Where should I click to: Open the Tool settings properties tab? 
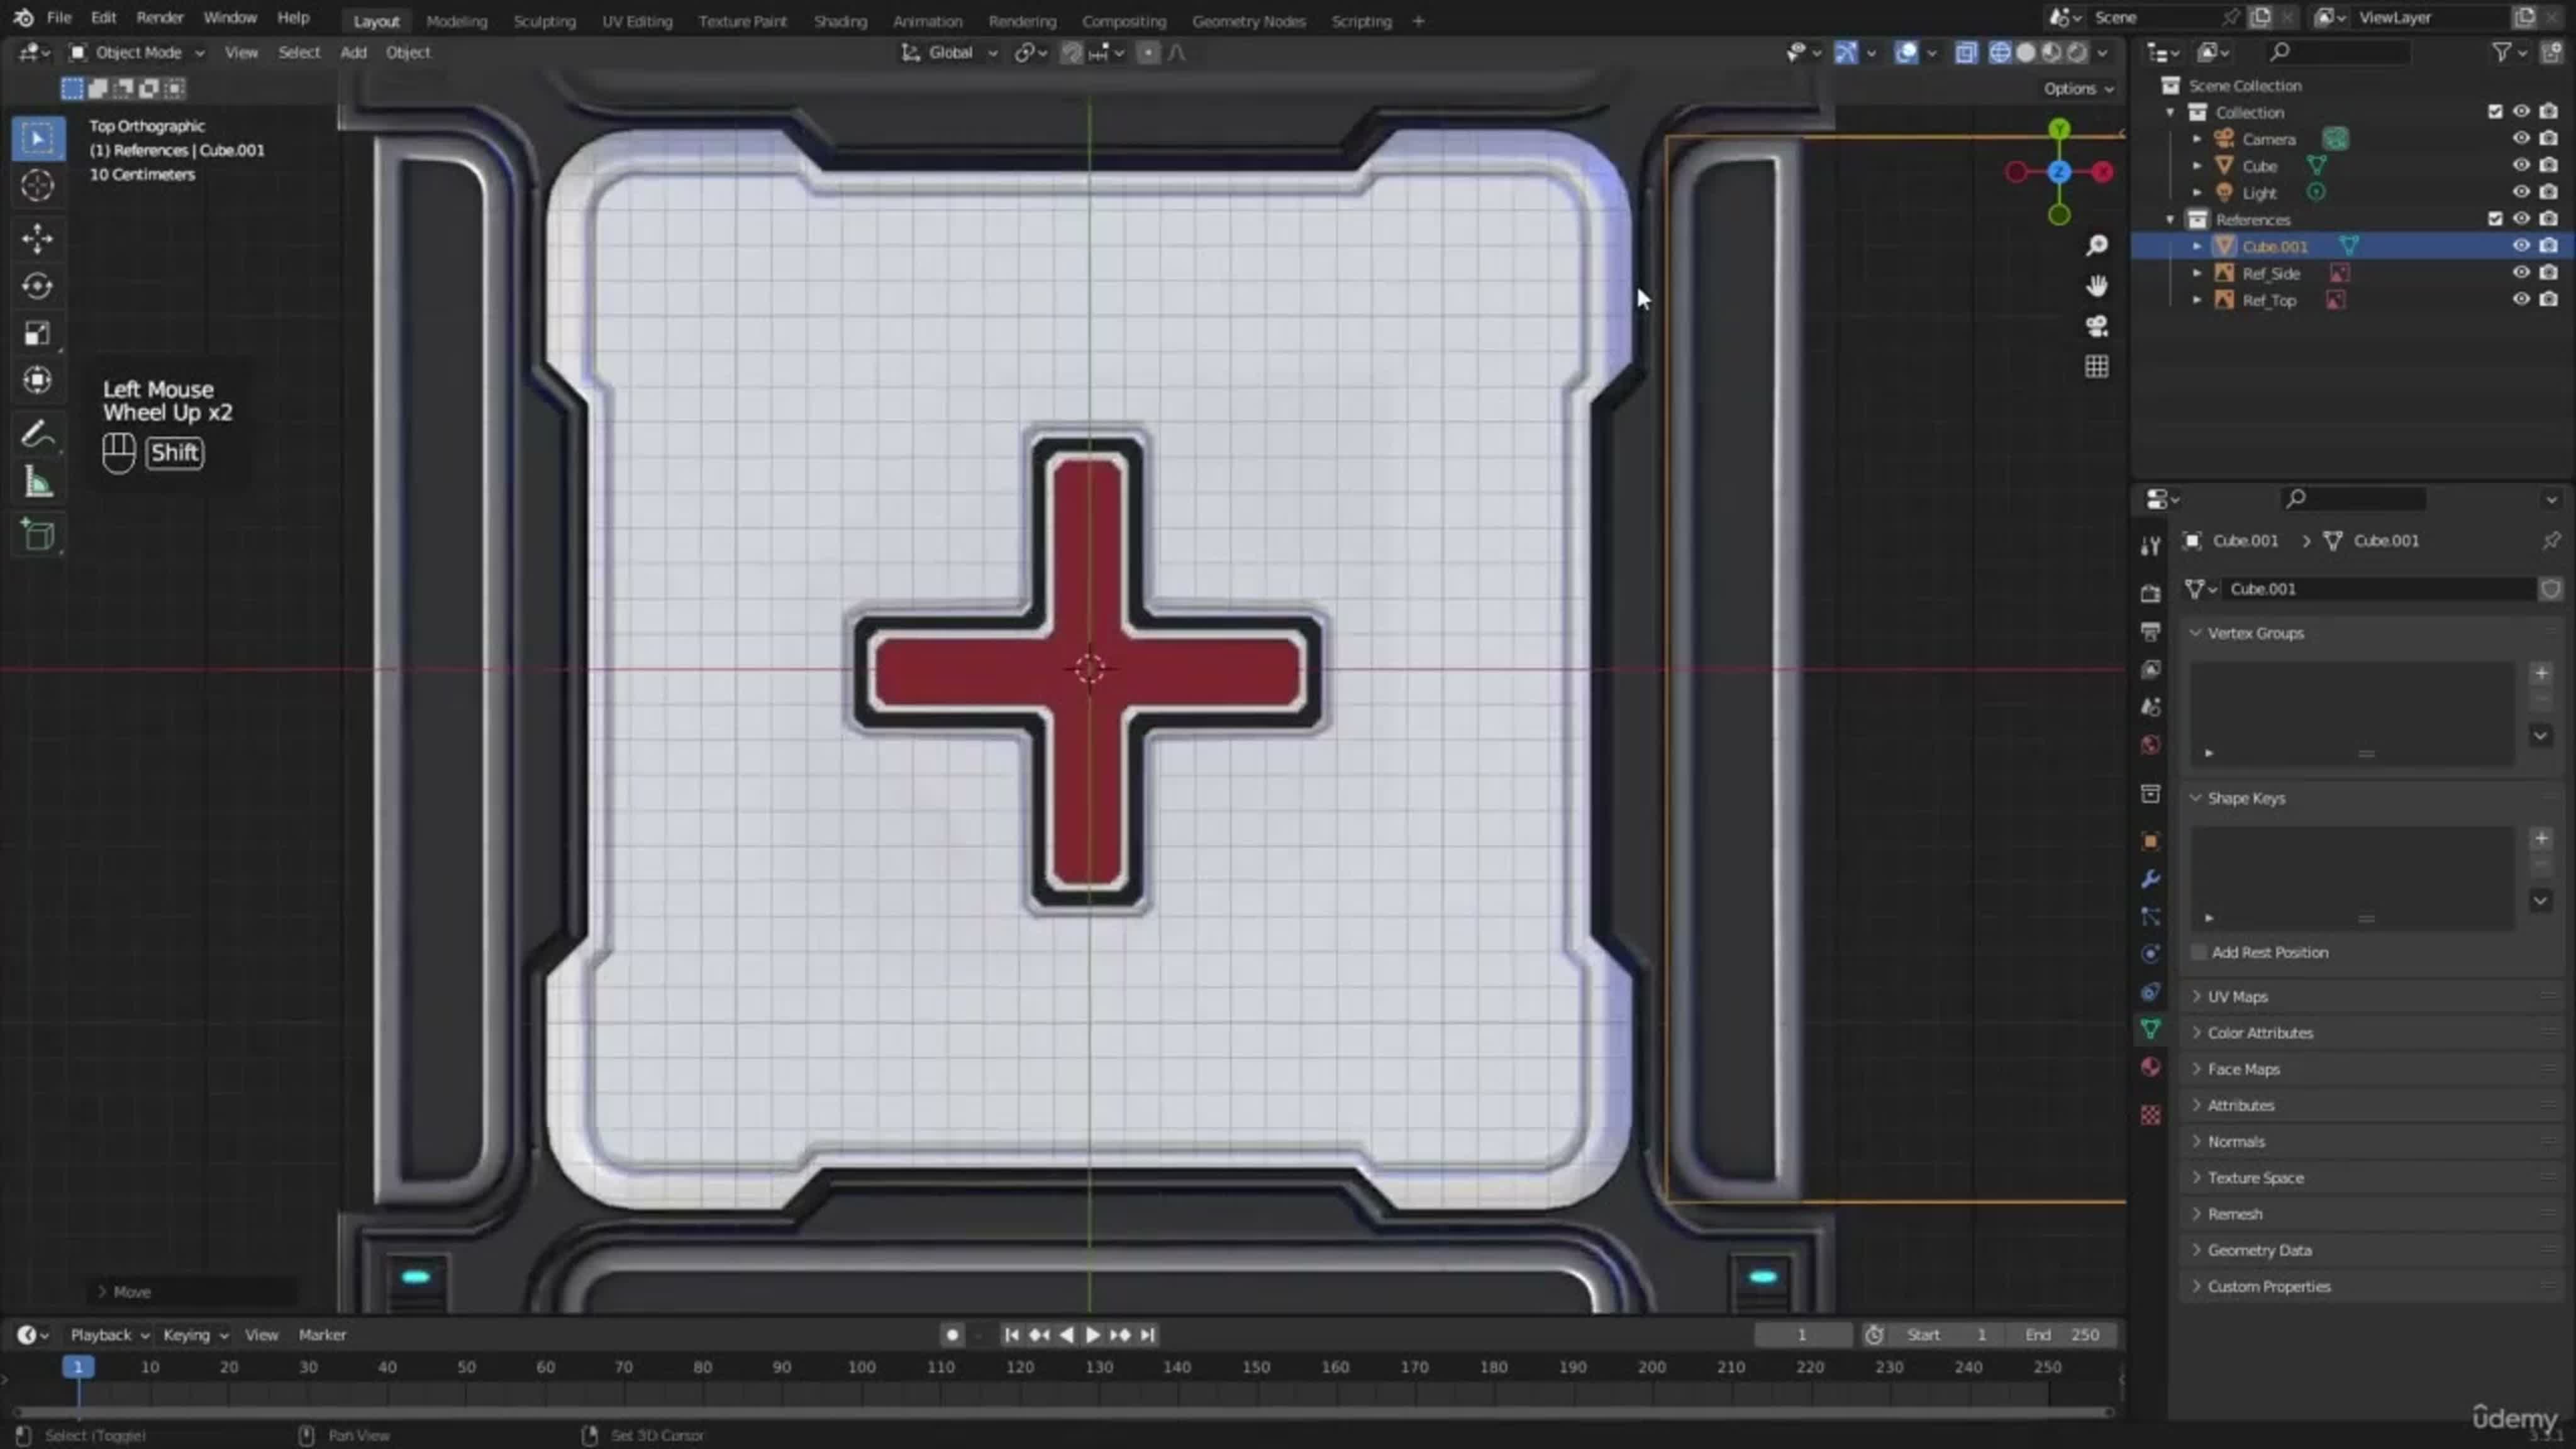pos(2150,546)
